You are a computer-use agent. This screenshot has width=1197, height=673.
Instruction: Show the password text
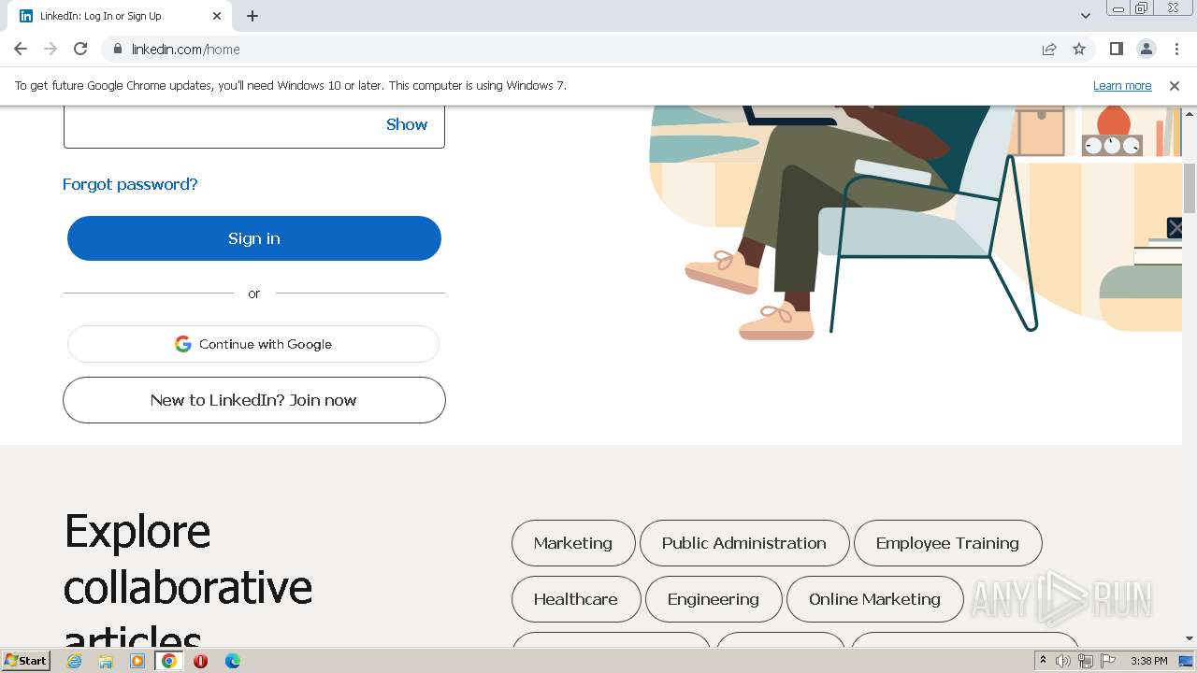[407, 124]
